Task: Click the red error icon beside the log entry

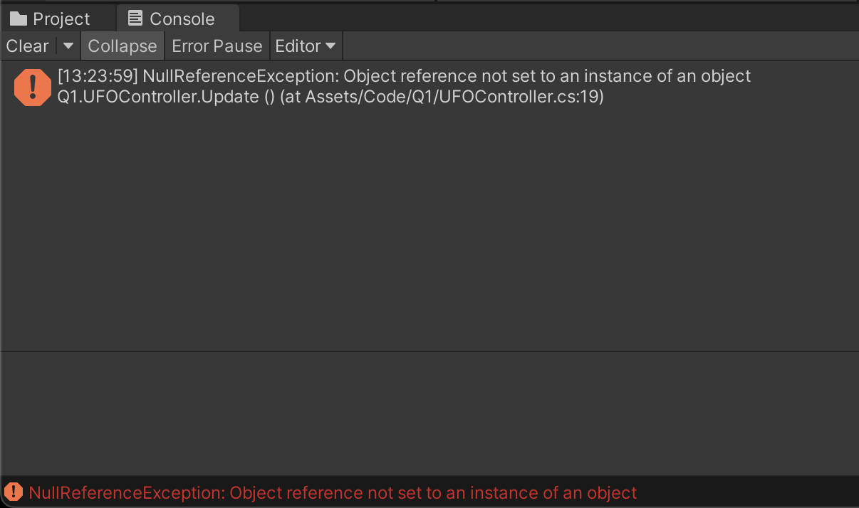Action: click(x=32, y=87)
